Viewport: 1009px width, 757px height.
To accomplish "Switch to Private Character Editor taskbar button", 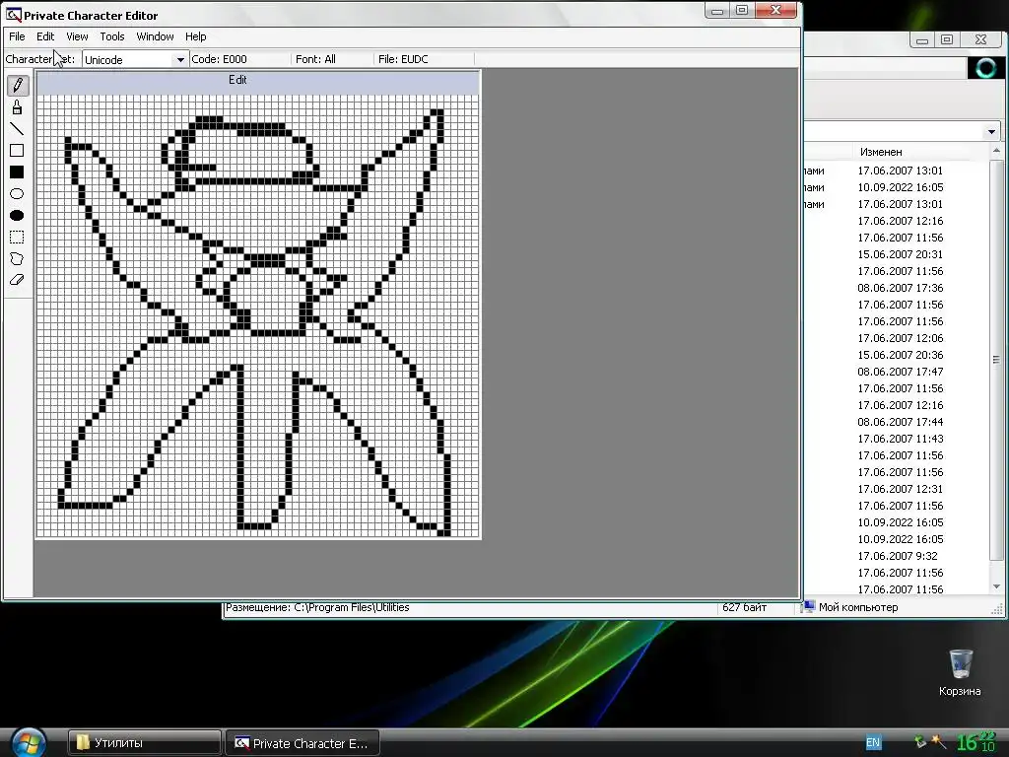I will 303,743.
